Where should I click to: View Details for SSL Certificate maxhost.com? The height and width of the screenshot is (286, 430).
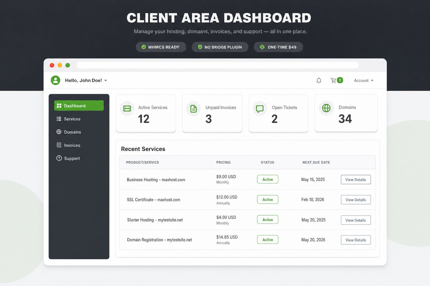(356, 200)
